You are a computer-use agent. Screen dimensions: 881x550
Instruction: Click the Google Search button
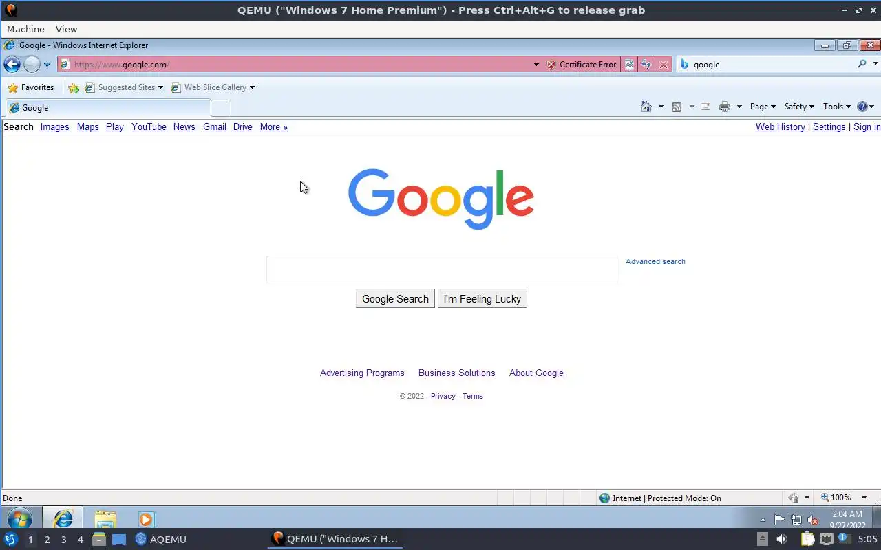point(395,299)
